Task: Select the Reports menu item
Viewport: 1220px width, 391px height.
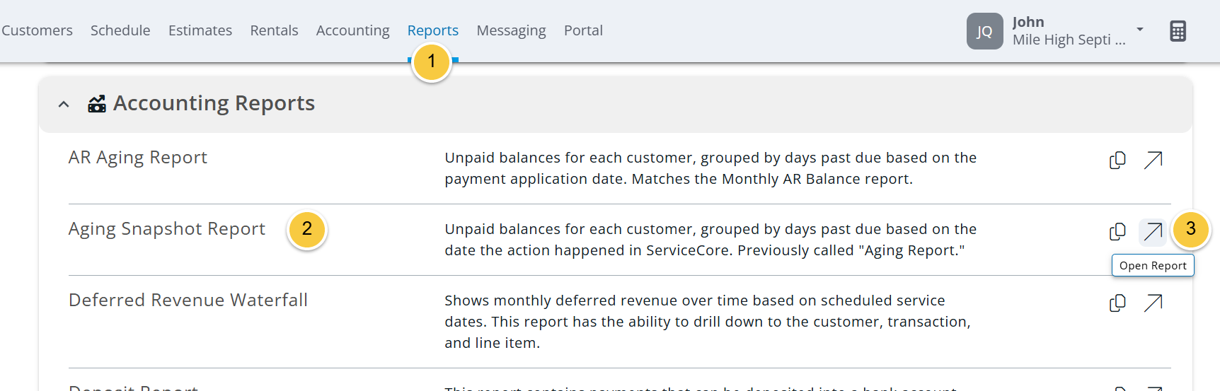Action: pos(432,30)
